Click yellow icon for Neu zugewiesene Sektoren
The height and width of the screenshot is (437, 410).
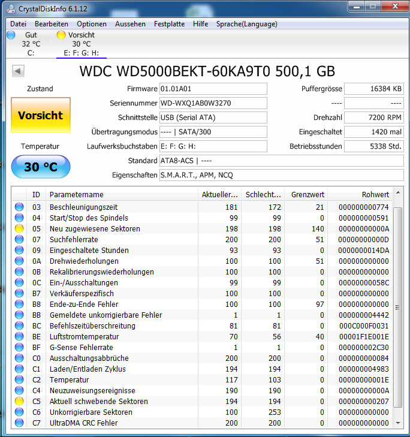point(19,228)
